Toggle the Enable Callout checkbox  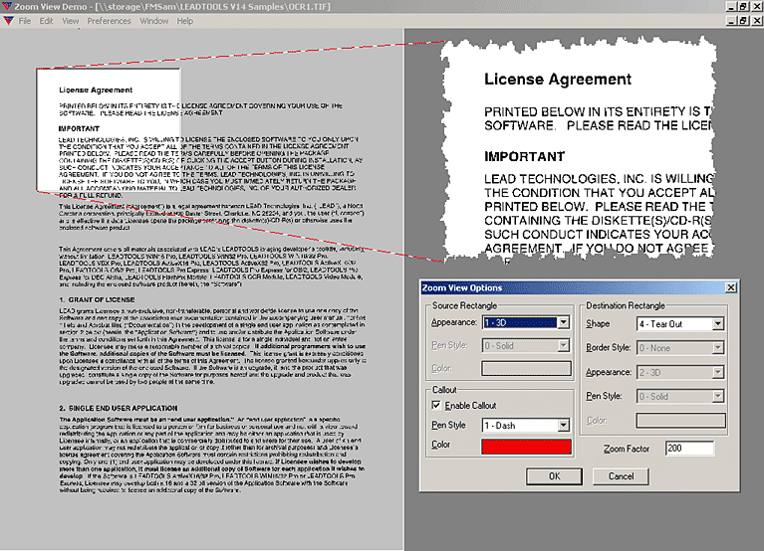pos(436,405)
